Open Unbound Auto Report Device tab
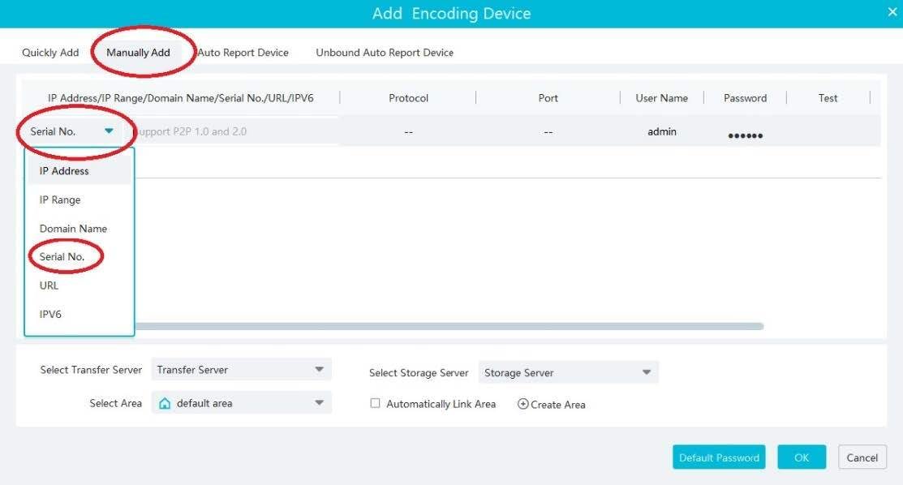 coord(385,53)
